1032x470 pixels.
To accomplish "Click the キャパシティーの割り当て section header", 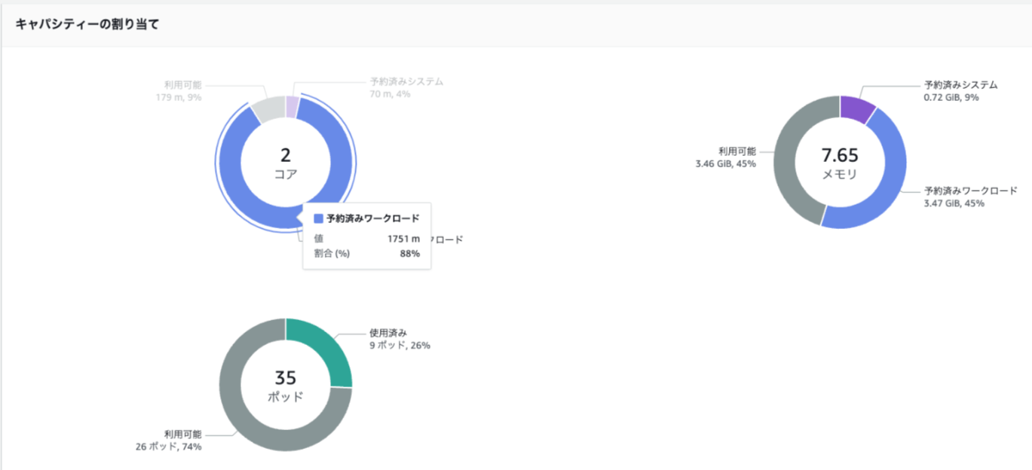I will (87, 24).
